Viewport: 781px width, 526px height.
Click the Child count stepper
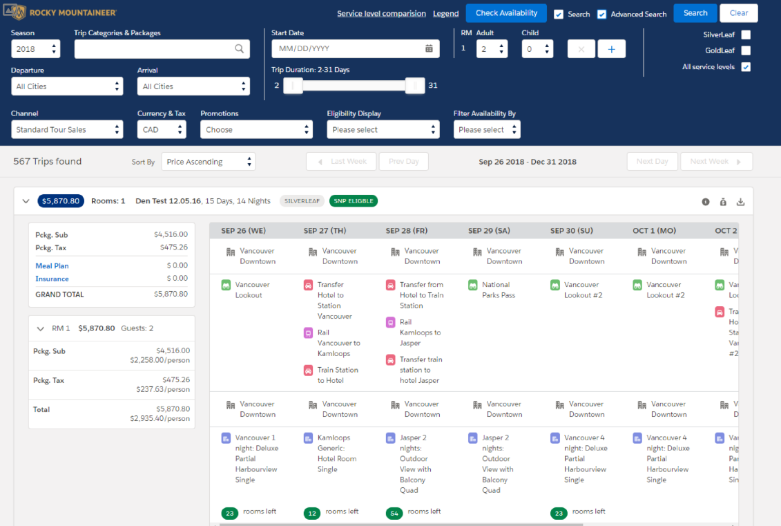[547, 49]
